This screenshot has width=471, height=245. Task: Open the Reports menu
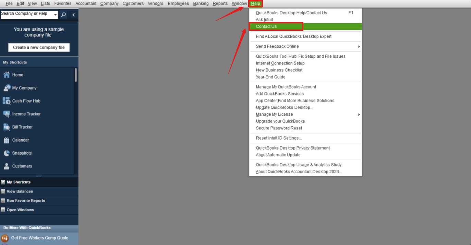(220, 3)
